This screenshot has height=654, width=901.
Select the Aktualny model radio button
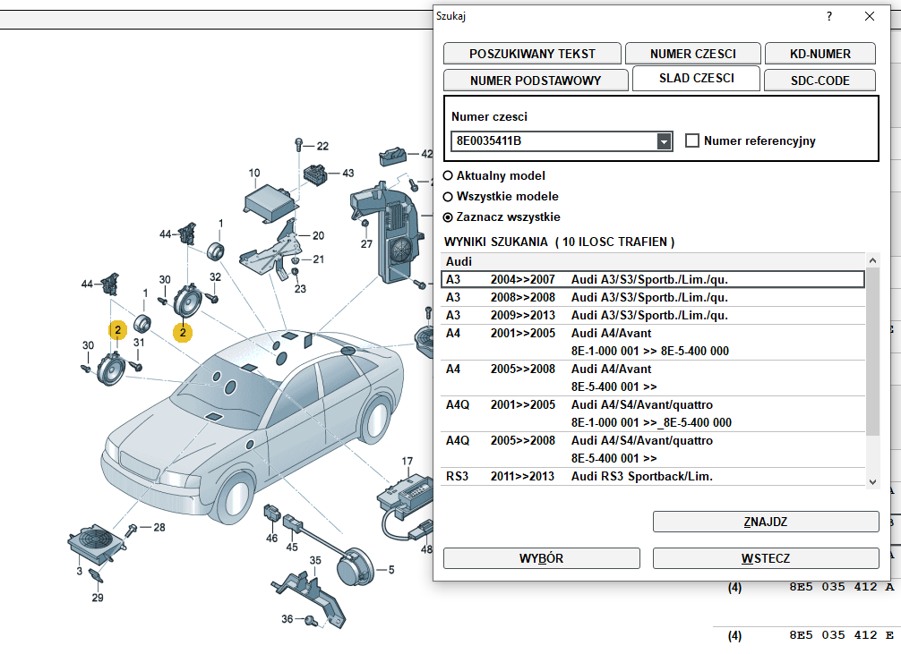coord(448,175)
